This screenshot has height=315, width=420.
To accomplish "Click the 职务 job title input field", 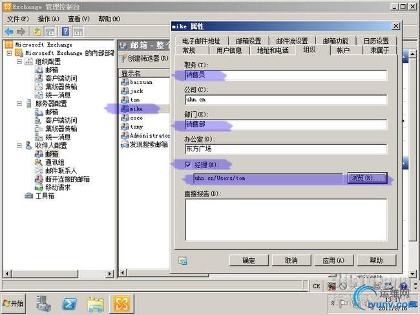I will click(x=286, y=75).
